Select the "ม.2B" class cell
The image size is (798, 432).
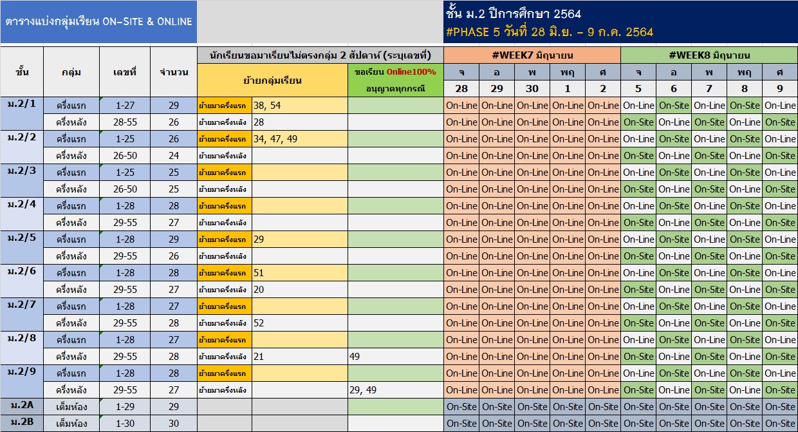click(22, 423)
